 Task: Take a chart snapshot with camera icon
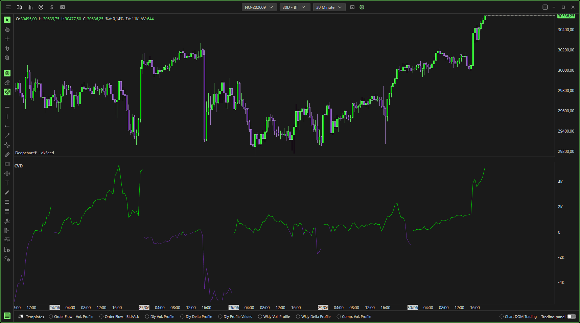[x=63, y=7]
